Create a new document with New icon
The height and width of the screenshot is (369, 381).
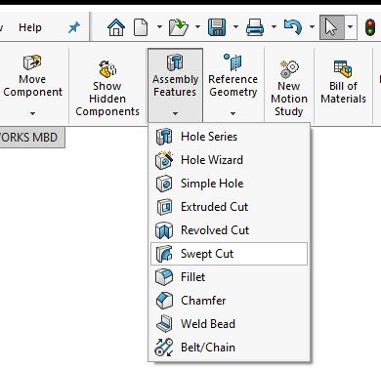141,27
